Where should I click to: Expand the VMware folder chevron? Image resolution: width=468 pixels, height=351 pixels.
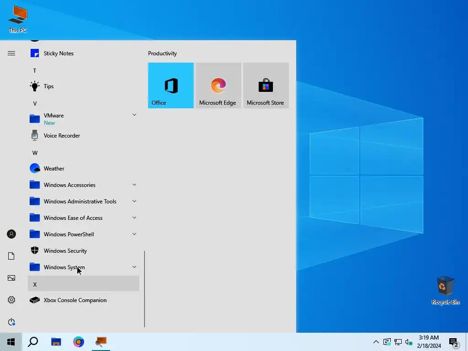click(134, 115)
